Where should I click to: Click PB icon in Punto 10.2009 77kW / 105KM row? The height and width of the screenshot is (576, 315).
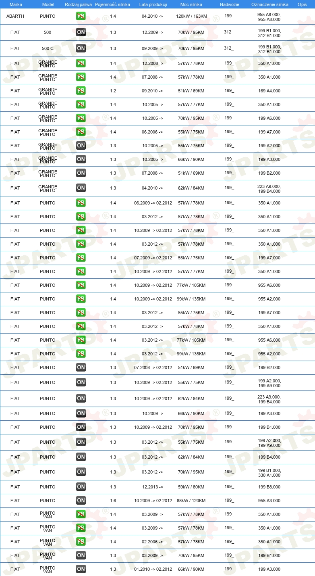coord(81,285)
